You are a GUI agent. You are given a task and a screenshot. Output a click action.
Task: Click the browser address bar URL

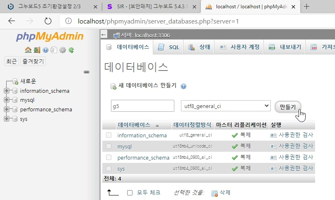(158, 21)
